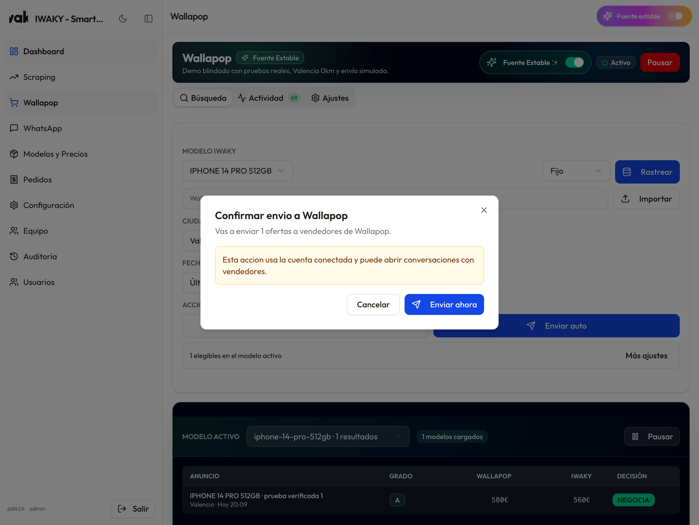Viewport: 699px width, 525px height.
Task: Click the red Pausar button in the banner
Action: tap(660, 62)
